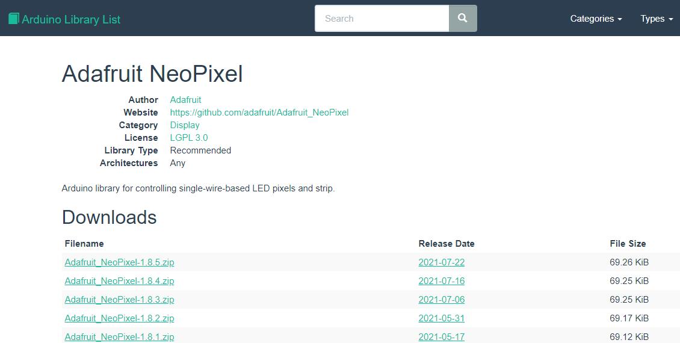
Task: Click the library description paragraph
Action: point(198,188)
